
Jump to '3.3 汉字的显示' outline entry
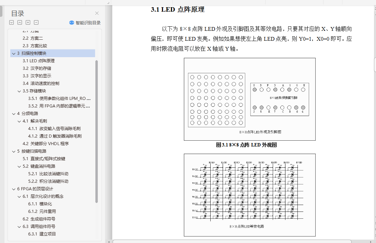[x=37, y=76]
